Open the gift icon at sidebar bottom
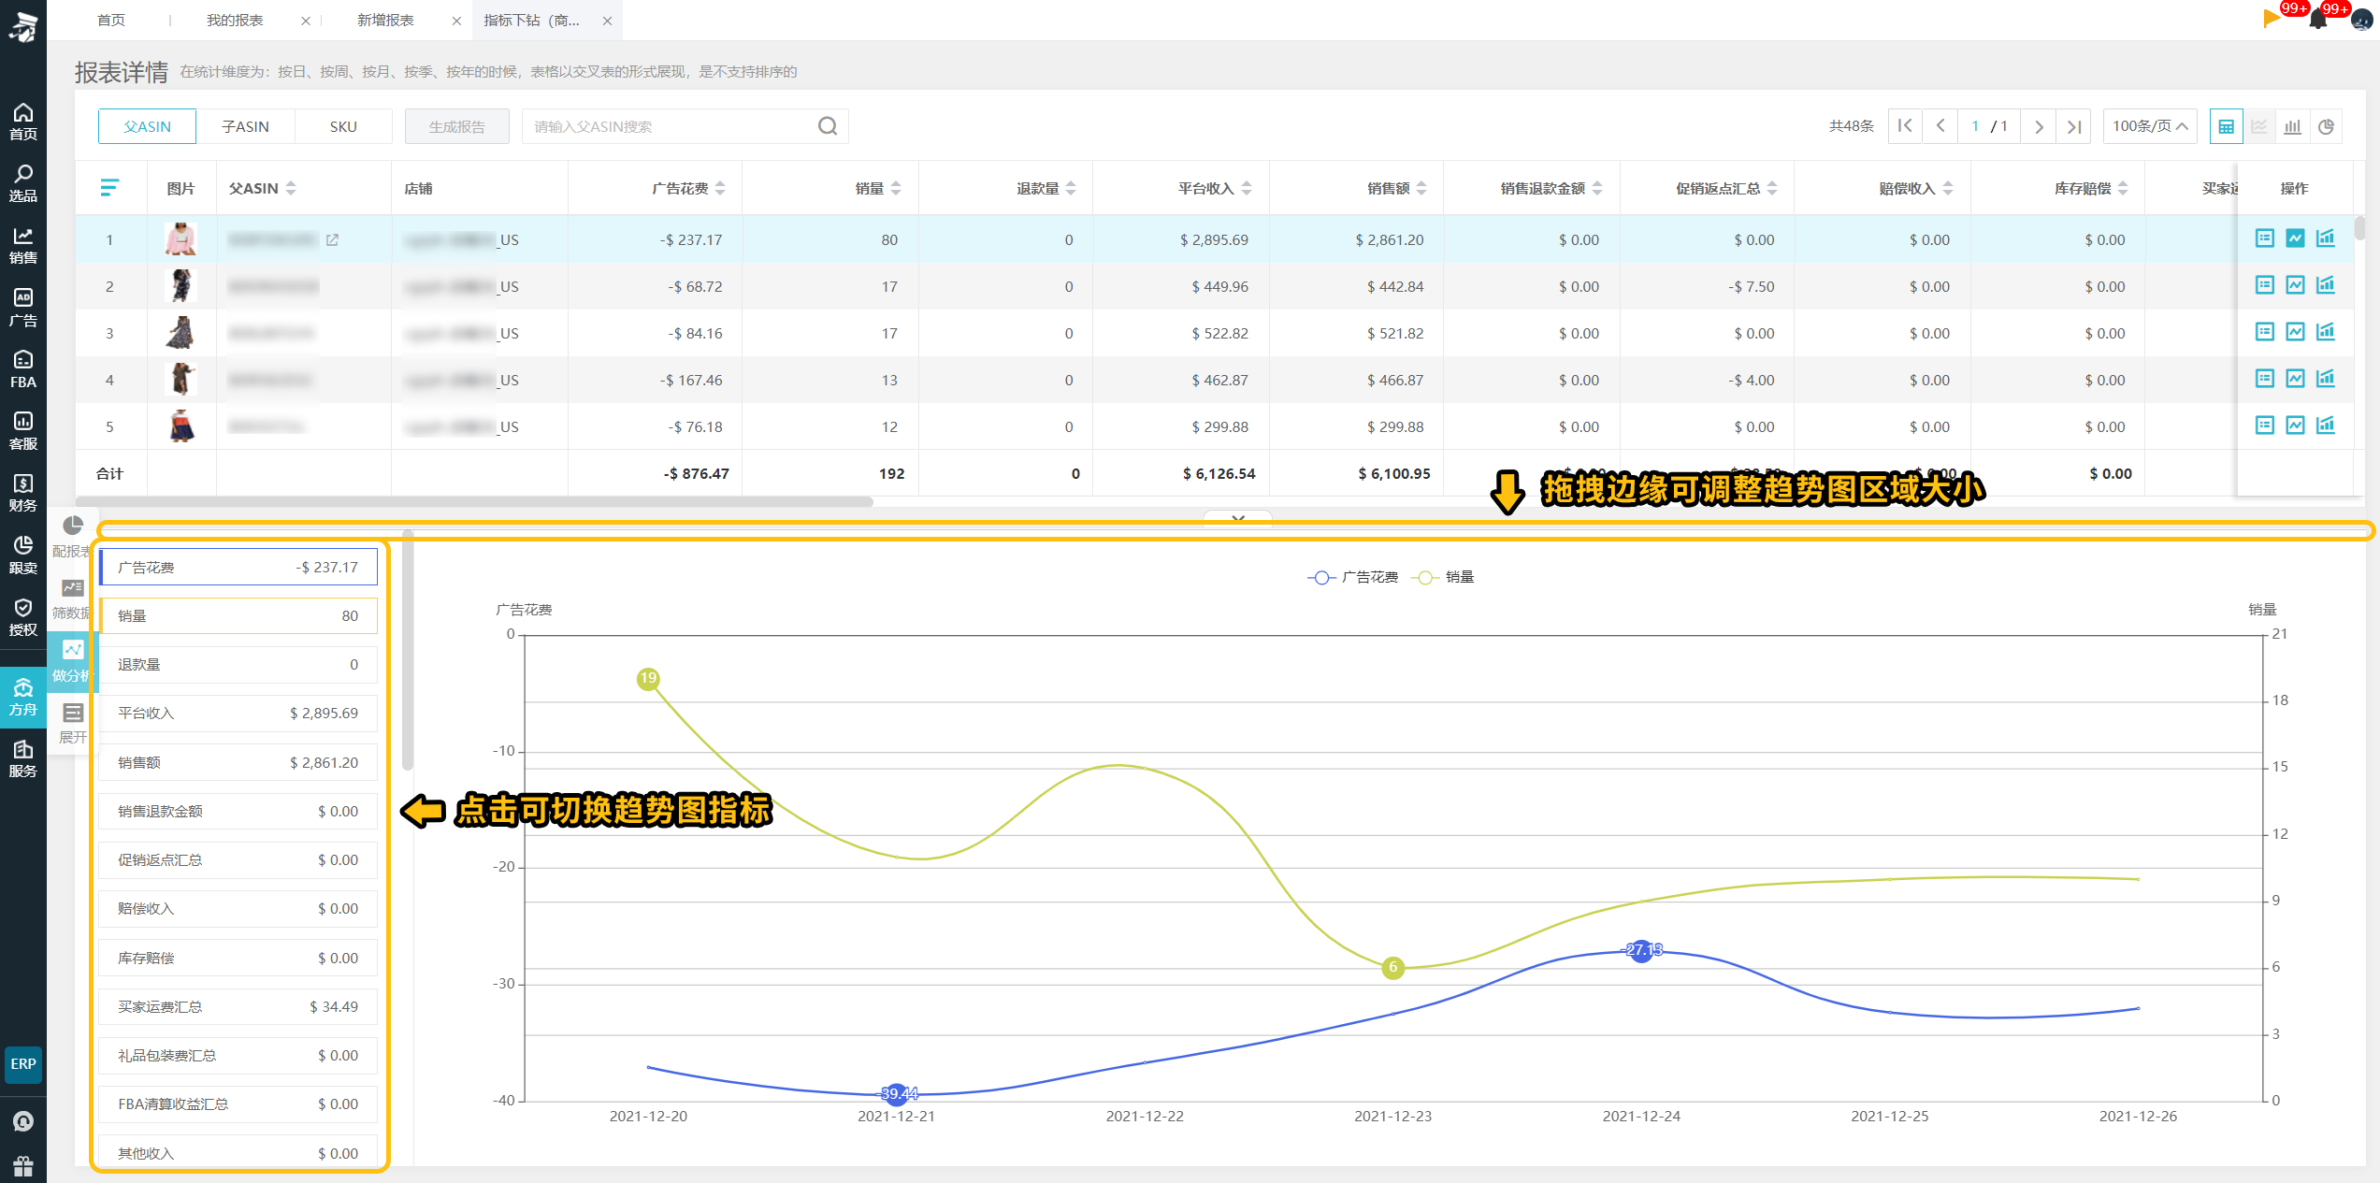This screenshot has width=2380, height=1183. (22, 1167)
